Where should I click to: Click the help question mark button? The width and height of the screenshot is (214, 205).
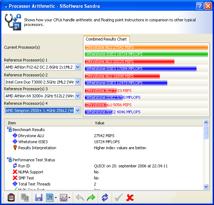coord(199,6)
